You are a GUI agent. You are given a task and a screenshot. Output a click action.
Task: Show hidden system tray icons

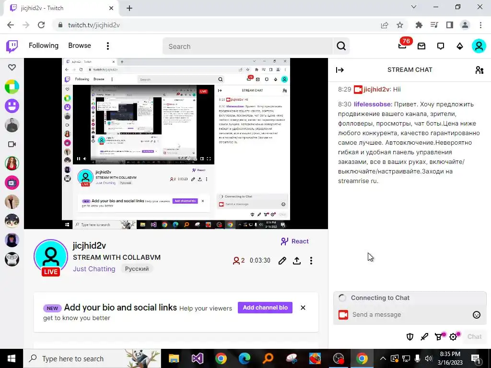click(x=383, y=358)
